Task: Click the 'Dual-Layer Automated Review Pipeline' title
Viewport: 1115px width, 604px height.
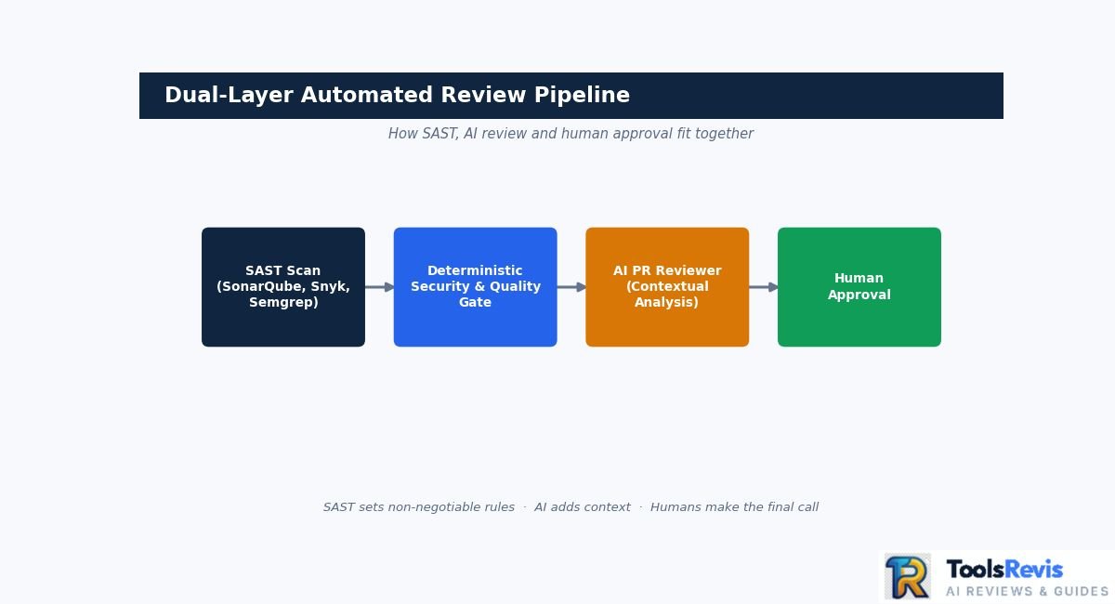Action: click(397, 95)
